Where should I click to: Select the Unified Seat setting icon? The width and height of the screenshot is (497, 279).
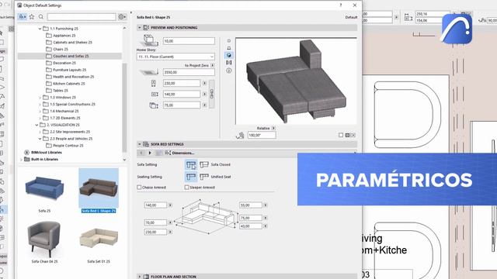click(x=203, y=177)
